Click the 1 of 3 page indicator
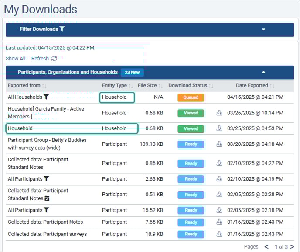The image size is (300, 252). click(x=281, y=247)
